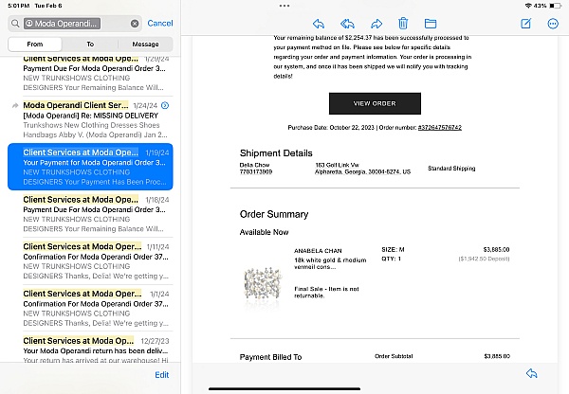Viewport: 569px width, 394px height.
Task: Clear the search field with the x icon
Action: 135,24
